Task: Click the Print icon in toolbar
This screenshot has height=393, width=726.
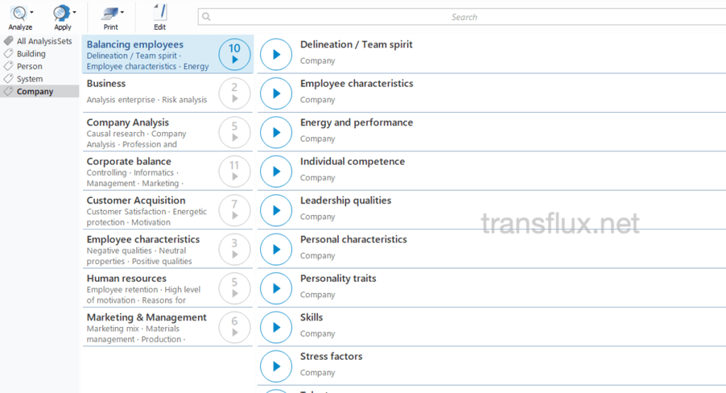Action: (109, 13)
